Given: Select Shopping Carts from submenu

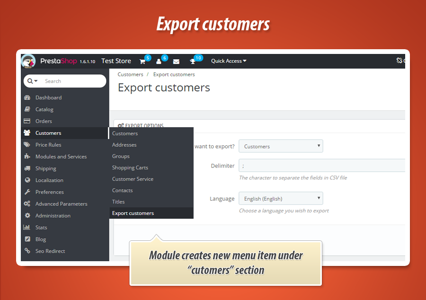Looking at the screenshot, I should click(130, 168).
